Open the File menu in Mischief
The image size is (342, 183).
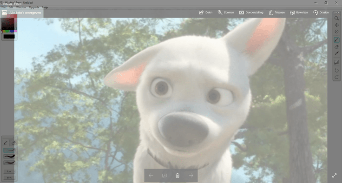click(x=4, y=7)
